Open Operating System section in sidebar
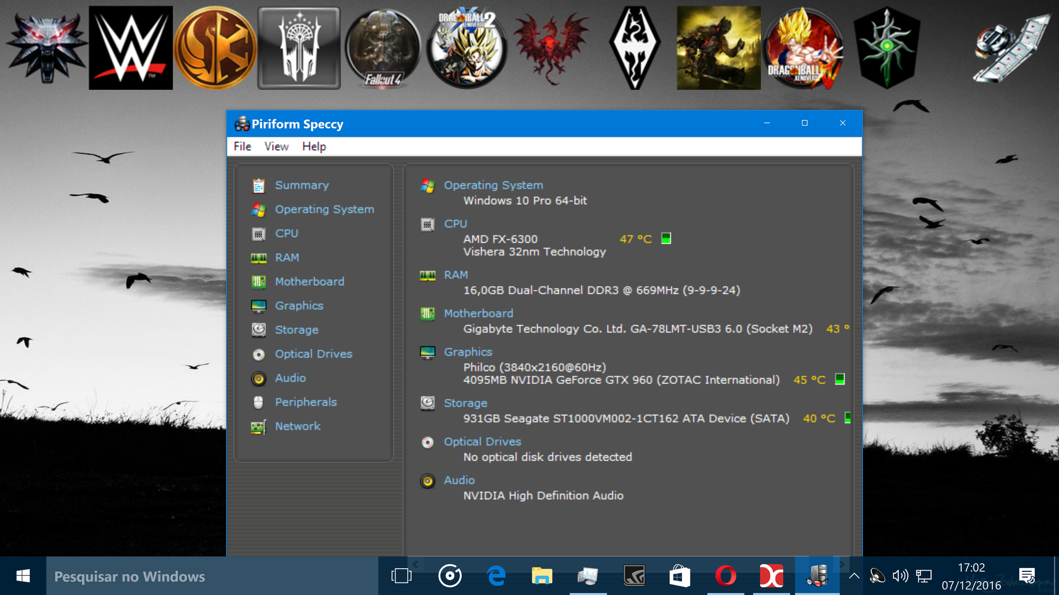 point(324,209)
